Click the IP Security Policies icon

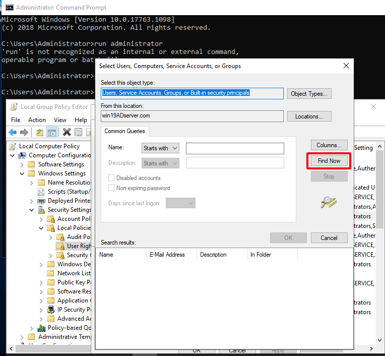pyautogui.click(x=50, y=310)
